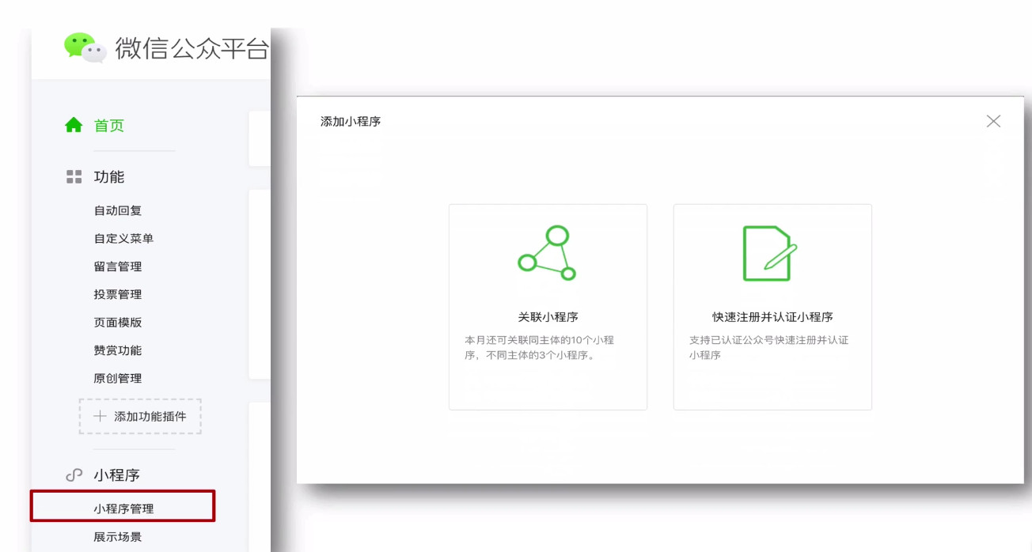1032x552 pixels.
Task: Click the 关联小程序 network icon
Action: 547,253
